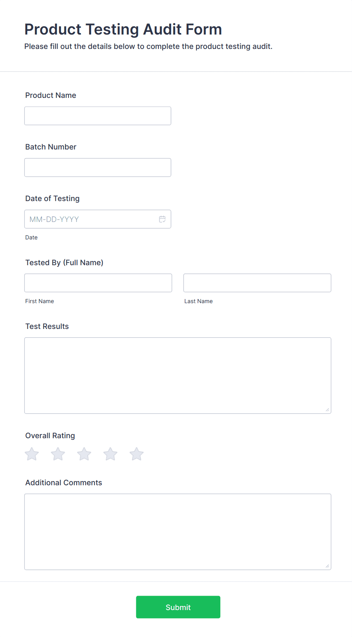Select the fifth star for Overall Rating
The image size is (352, 637).
[x=136, y=454]
